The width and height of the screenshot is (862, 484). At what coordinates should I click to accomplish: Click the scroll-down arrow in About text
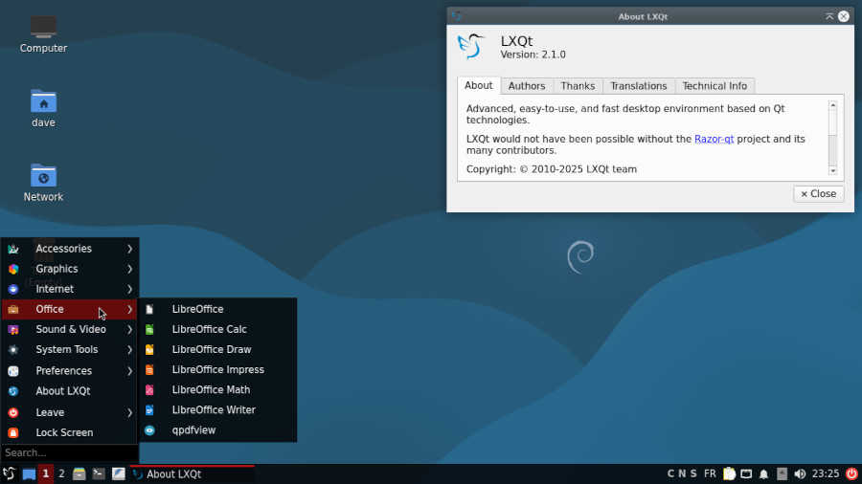(833, 171)
